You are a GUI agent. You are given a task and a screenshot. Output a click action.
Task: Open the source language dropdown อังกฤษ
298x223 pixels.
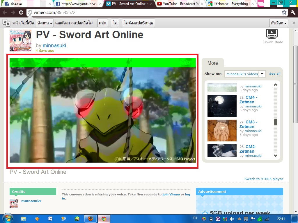pyautogui.click(x=45, y=23)
